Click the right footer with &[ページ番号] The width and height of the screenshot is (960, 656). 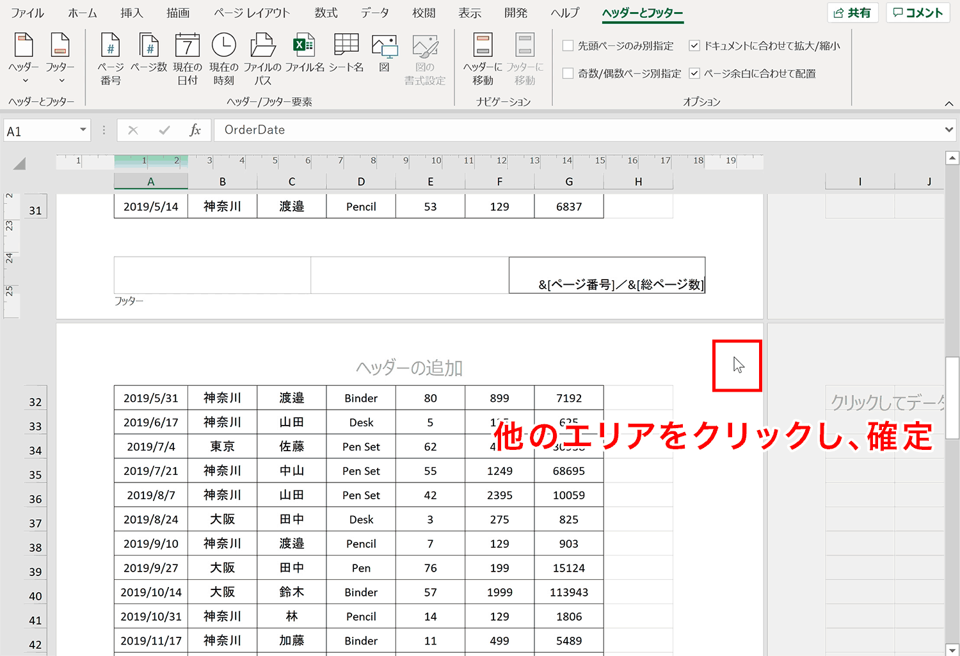[x=607, y=275]
